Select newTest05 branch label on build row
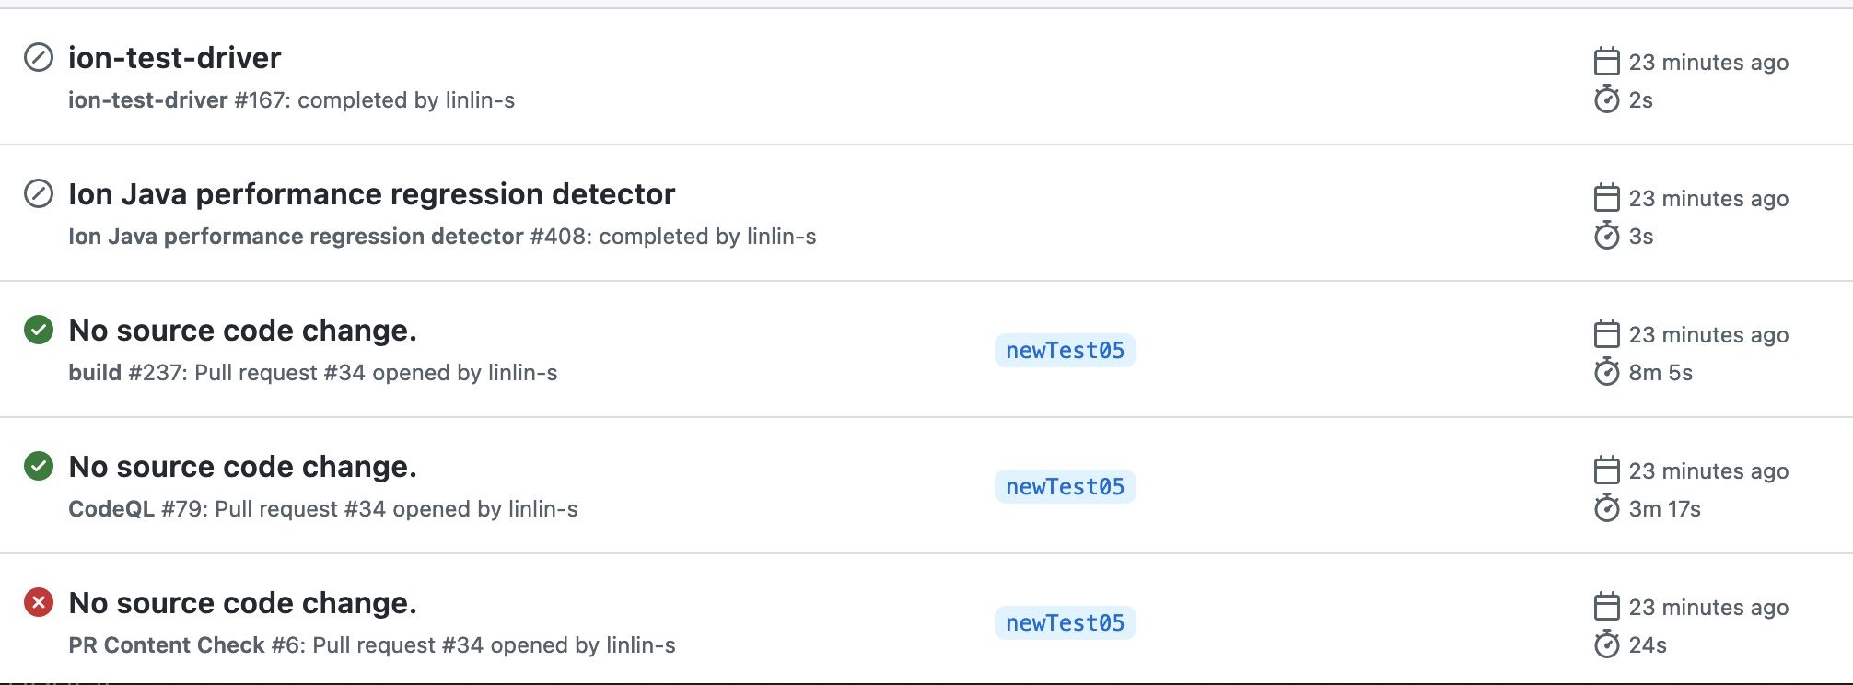The height and width of the screenshot is (685, 1853). point(1065,351)
